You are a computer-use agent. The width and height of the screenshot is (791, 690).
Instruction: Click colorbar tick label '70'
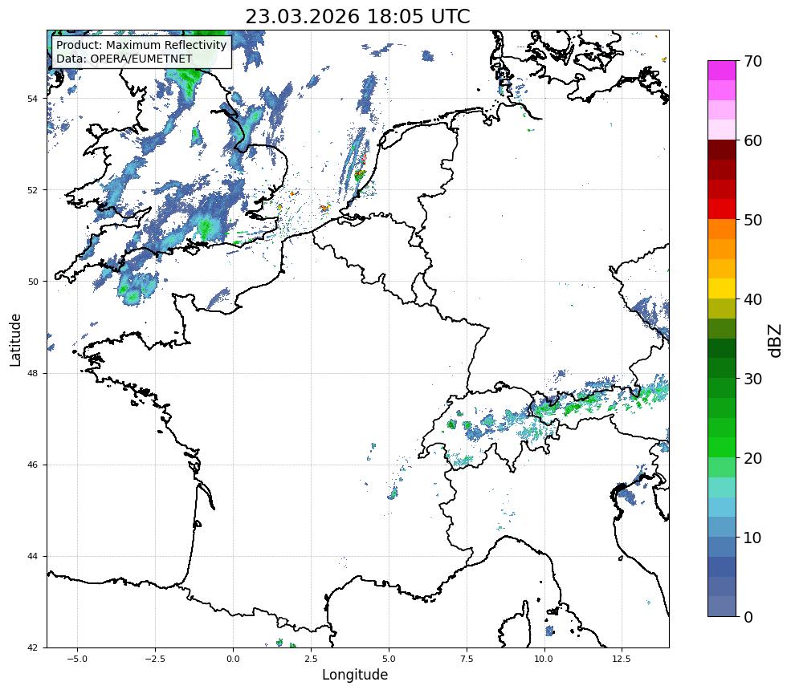coord(752,62)
